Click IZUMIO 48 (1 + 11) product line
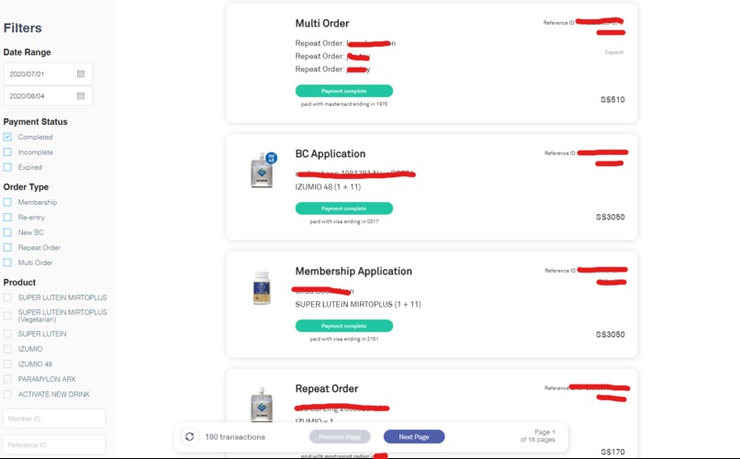This screenshot has height=459, width=740. (x=328, y=186)
